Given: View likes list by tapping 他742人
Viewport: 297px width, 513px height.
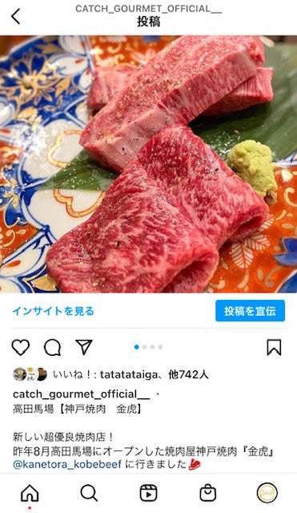Looking at the screenshot, I should (x=188, y=374).
